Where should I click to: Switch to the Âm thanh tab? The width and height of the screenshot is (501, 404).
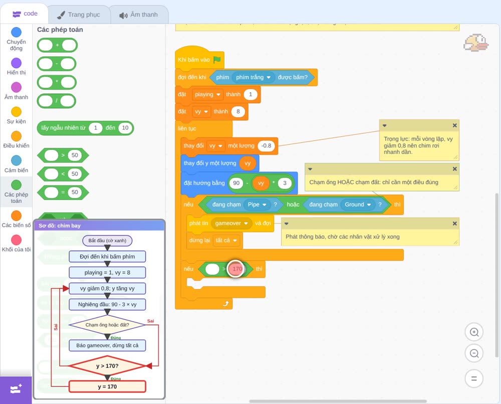(x=139, y=15)
